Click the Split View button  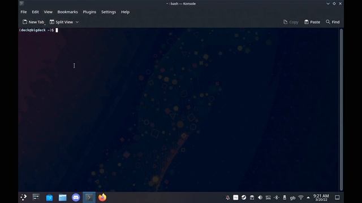pyautogui.click(x=62, y=22)
